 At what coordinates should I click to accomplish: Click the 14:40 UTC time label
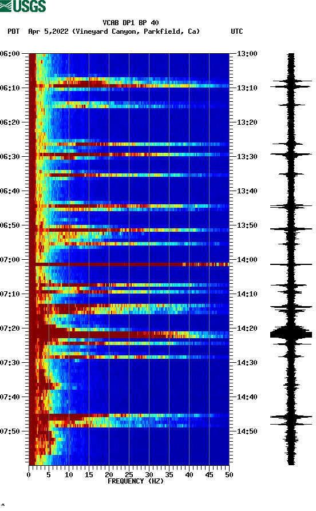[x=247, y=397]
